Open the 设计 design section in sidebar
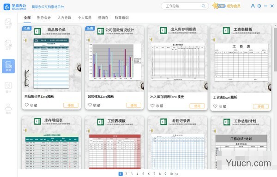This screenshot has height=177, width=277. pyautogui.click(x=8, y=88)
